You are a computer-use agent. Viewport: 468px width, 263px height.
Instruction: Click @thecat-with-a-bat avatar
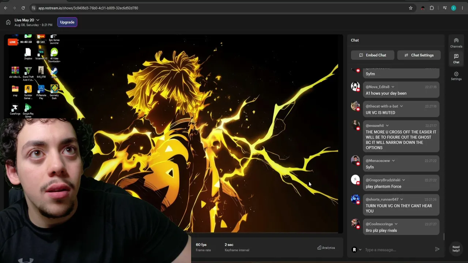pyautogui.click(x=355, y=106)
